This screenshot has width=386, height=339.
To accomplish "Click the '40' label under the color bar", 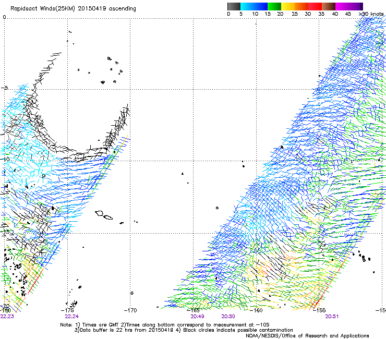I will coord(335,14).
